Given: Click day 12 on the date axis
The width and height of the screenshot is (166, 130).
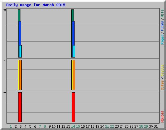Looking at the screenshot, I should (63, 126).
